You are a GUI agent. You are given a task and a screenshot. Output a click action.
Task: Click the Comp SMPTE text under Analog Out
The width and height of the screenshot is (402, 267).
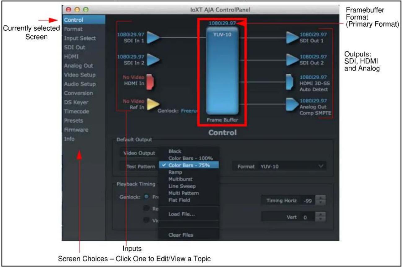[315, 113]
